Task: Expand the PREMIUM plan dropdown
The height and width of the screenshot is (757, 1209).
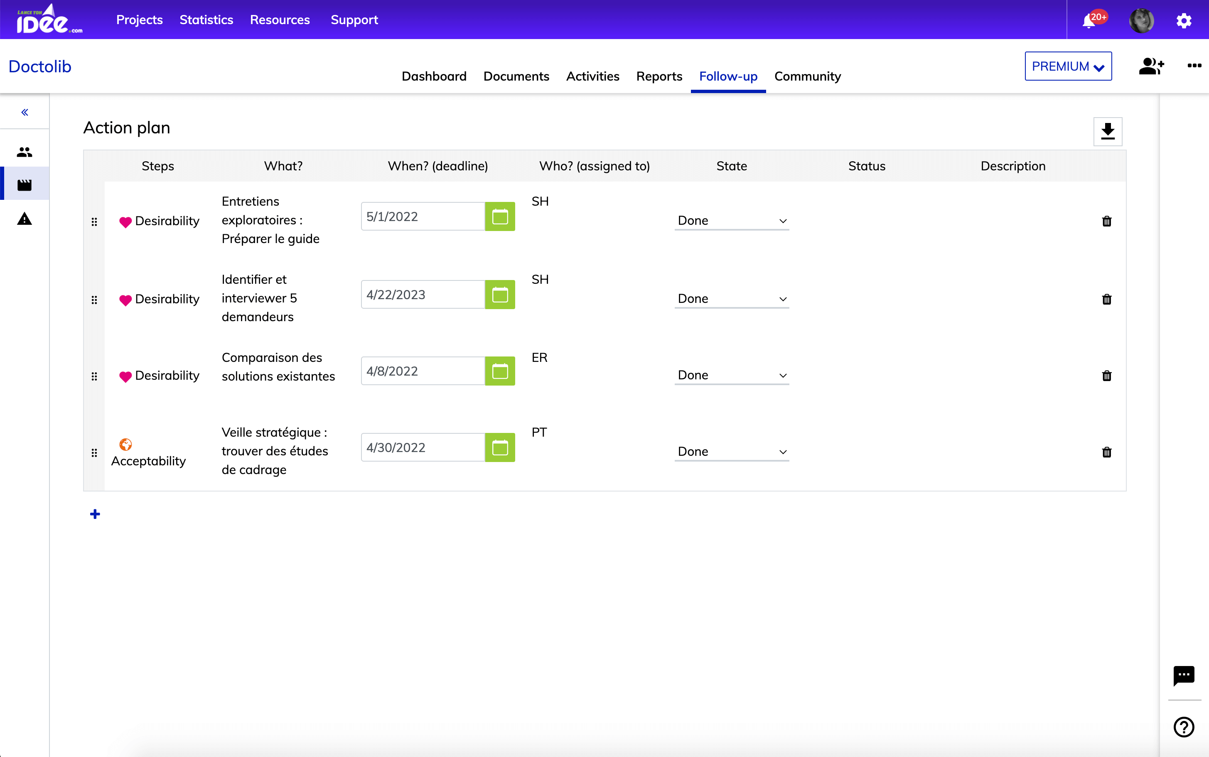Action: tap(1068, 66)
